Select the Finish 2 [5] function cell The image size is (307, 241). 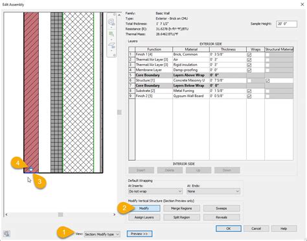(154, 96)
